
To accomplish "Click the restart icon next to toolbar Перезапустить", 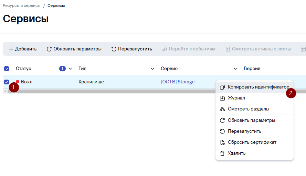I will [114, 49].
